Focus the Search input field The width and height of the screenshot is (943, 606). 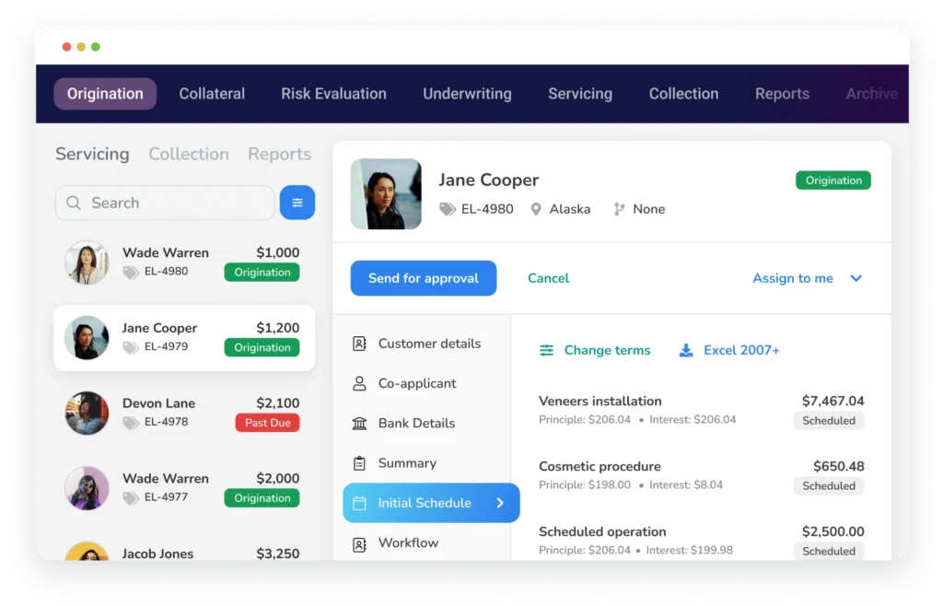point(166,203)
